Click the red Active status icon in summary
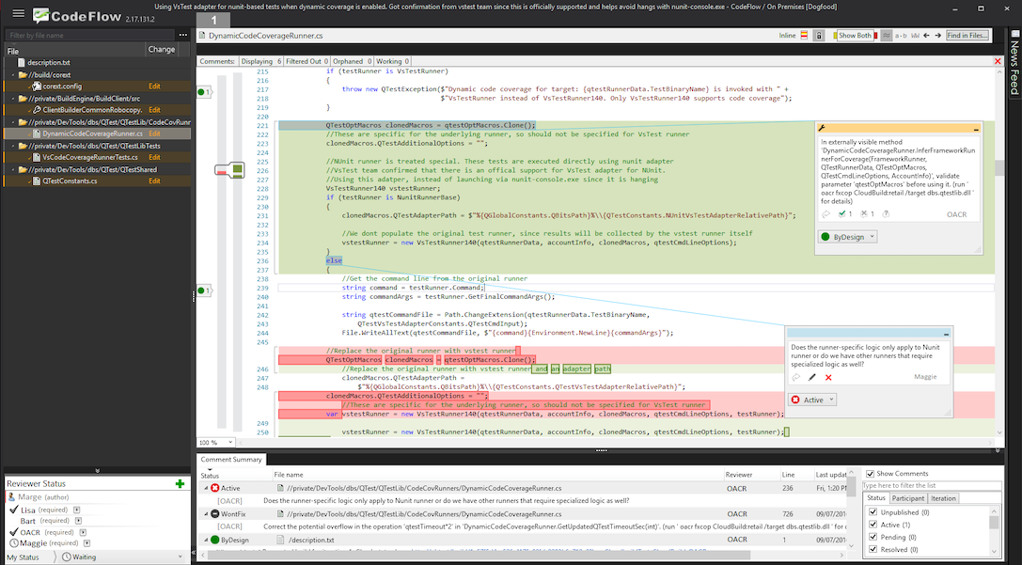The width and height of the screenshot is (1022, 565). [215, 488]
